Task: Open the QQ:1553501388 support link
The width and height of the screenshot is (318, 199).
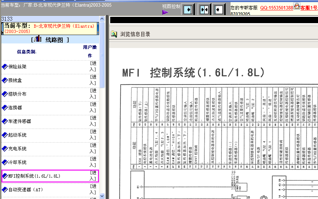Action: pos(276,8)
